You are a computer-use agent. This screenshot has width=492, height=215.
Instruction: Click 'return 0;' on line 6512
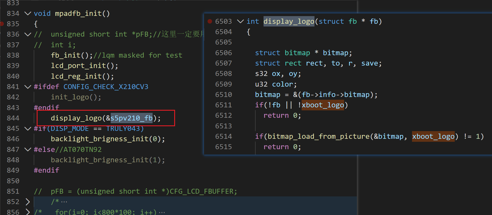pyautogui.click(x=282, y=116)
